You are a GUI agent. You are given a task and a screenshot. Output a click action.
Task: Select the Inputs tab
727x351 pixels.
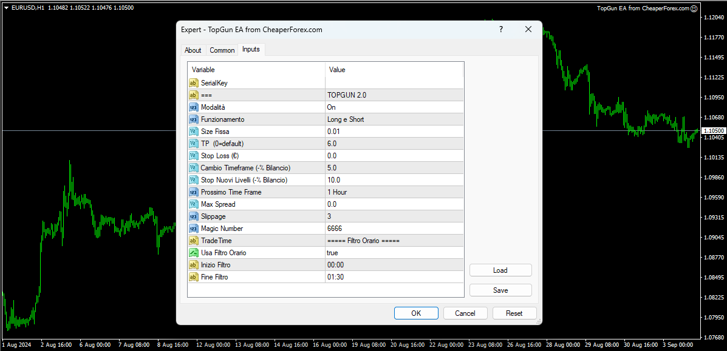coord(251,49)
